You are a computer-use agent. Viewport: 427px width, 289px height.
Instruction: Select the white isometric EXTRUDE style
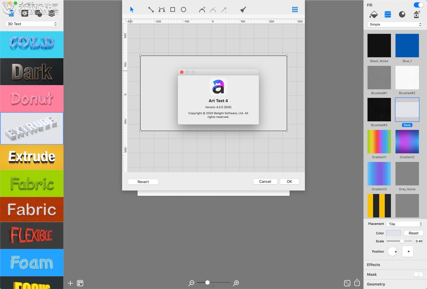pos(32,128)
